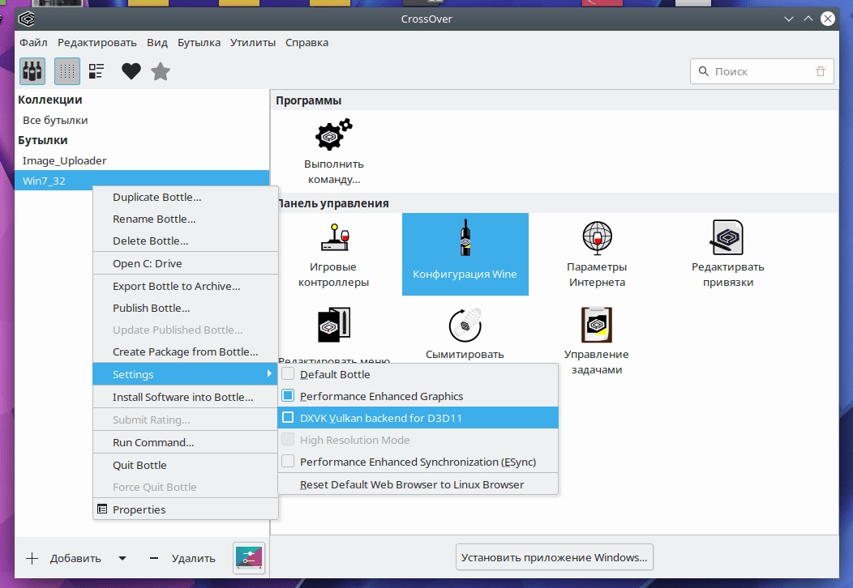This screenshot has height=588, width=853.
Task: Select Quit Bottle menu entry
Action: (x=186, y=465)
